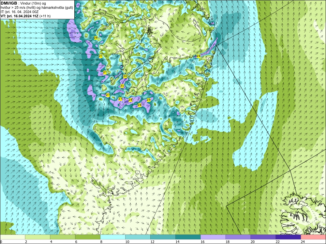The height and width of the screenshot is (244, 326).
Task: Click the legend tick label '6'
Action: click(76, 242)
